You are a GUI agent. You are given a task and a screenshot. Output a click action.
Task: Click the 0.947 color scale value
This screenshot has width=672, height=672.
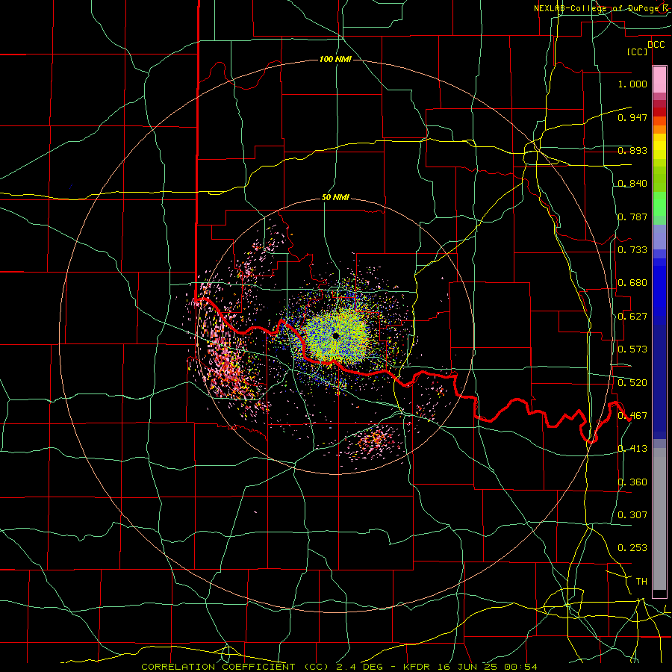tap(632, 117)
